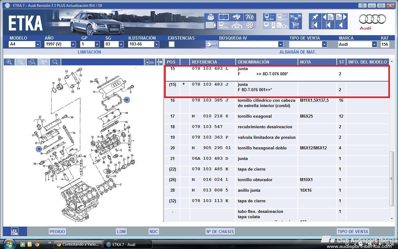The image size is (398, 249).
Task: Click the POS column header
Action: 172,62
